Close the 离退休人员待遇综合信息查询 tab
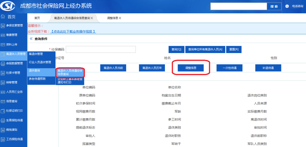 92,18
